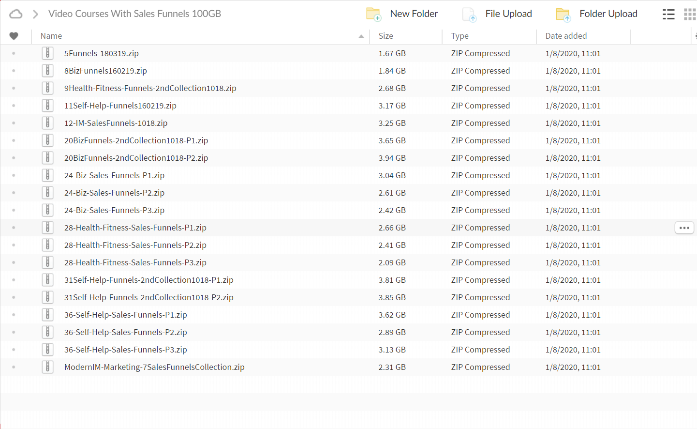This screenshot has height=429, width=697.
Task: Select the ModernIM-Marketing-7SalesFunnelsCollection.zip file
Action: pyautogui.click(x=154, y=367)
